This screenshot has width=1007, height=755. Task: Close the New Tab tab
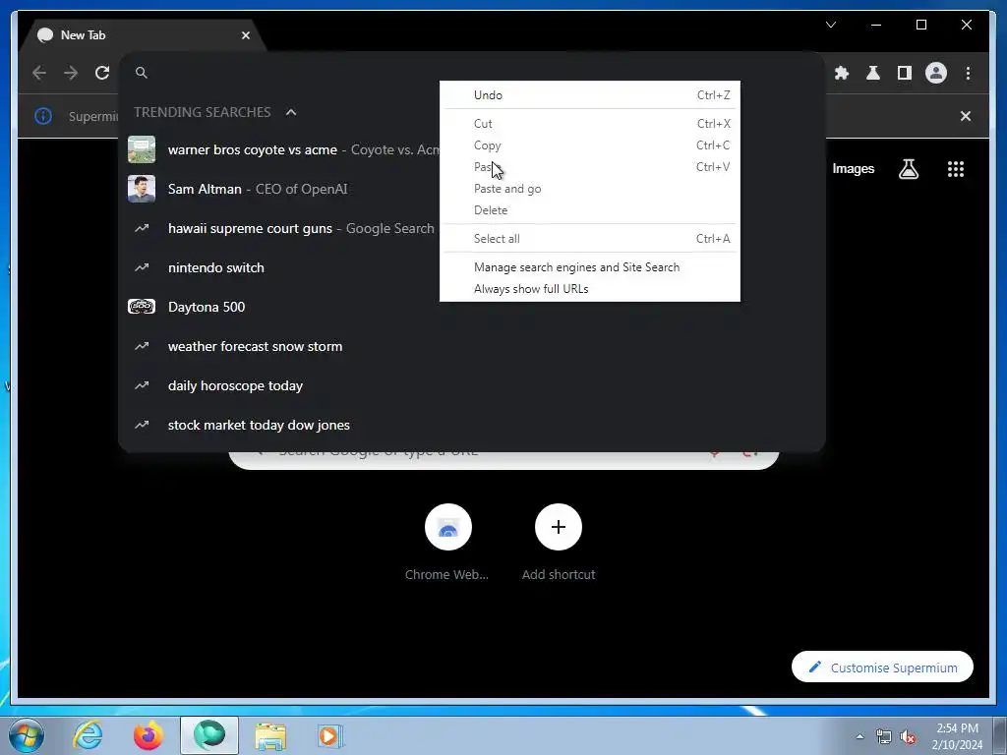[245, 35]
